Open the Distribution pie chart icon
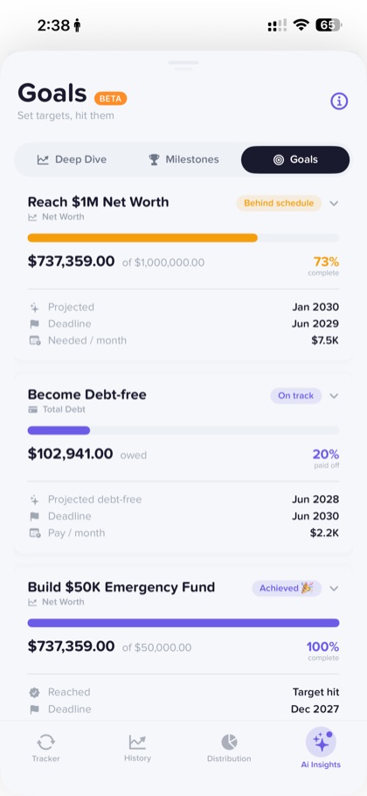Viewport: 367px width, 796px height. tap(229, 742)
